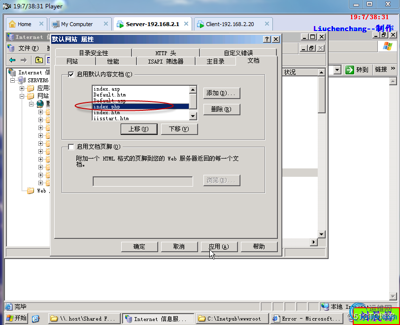Click the Home tab house icon

point(12,24)
